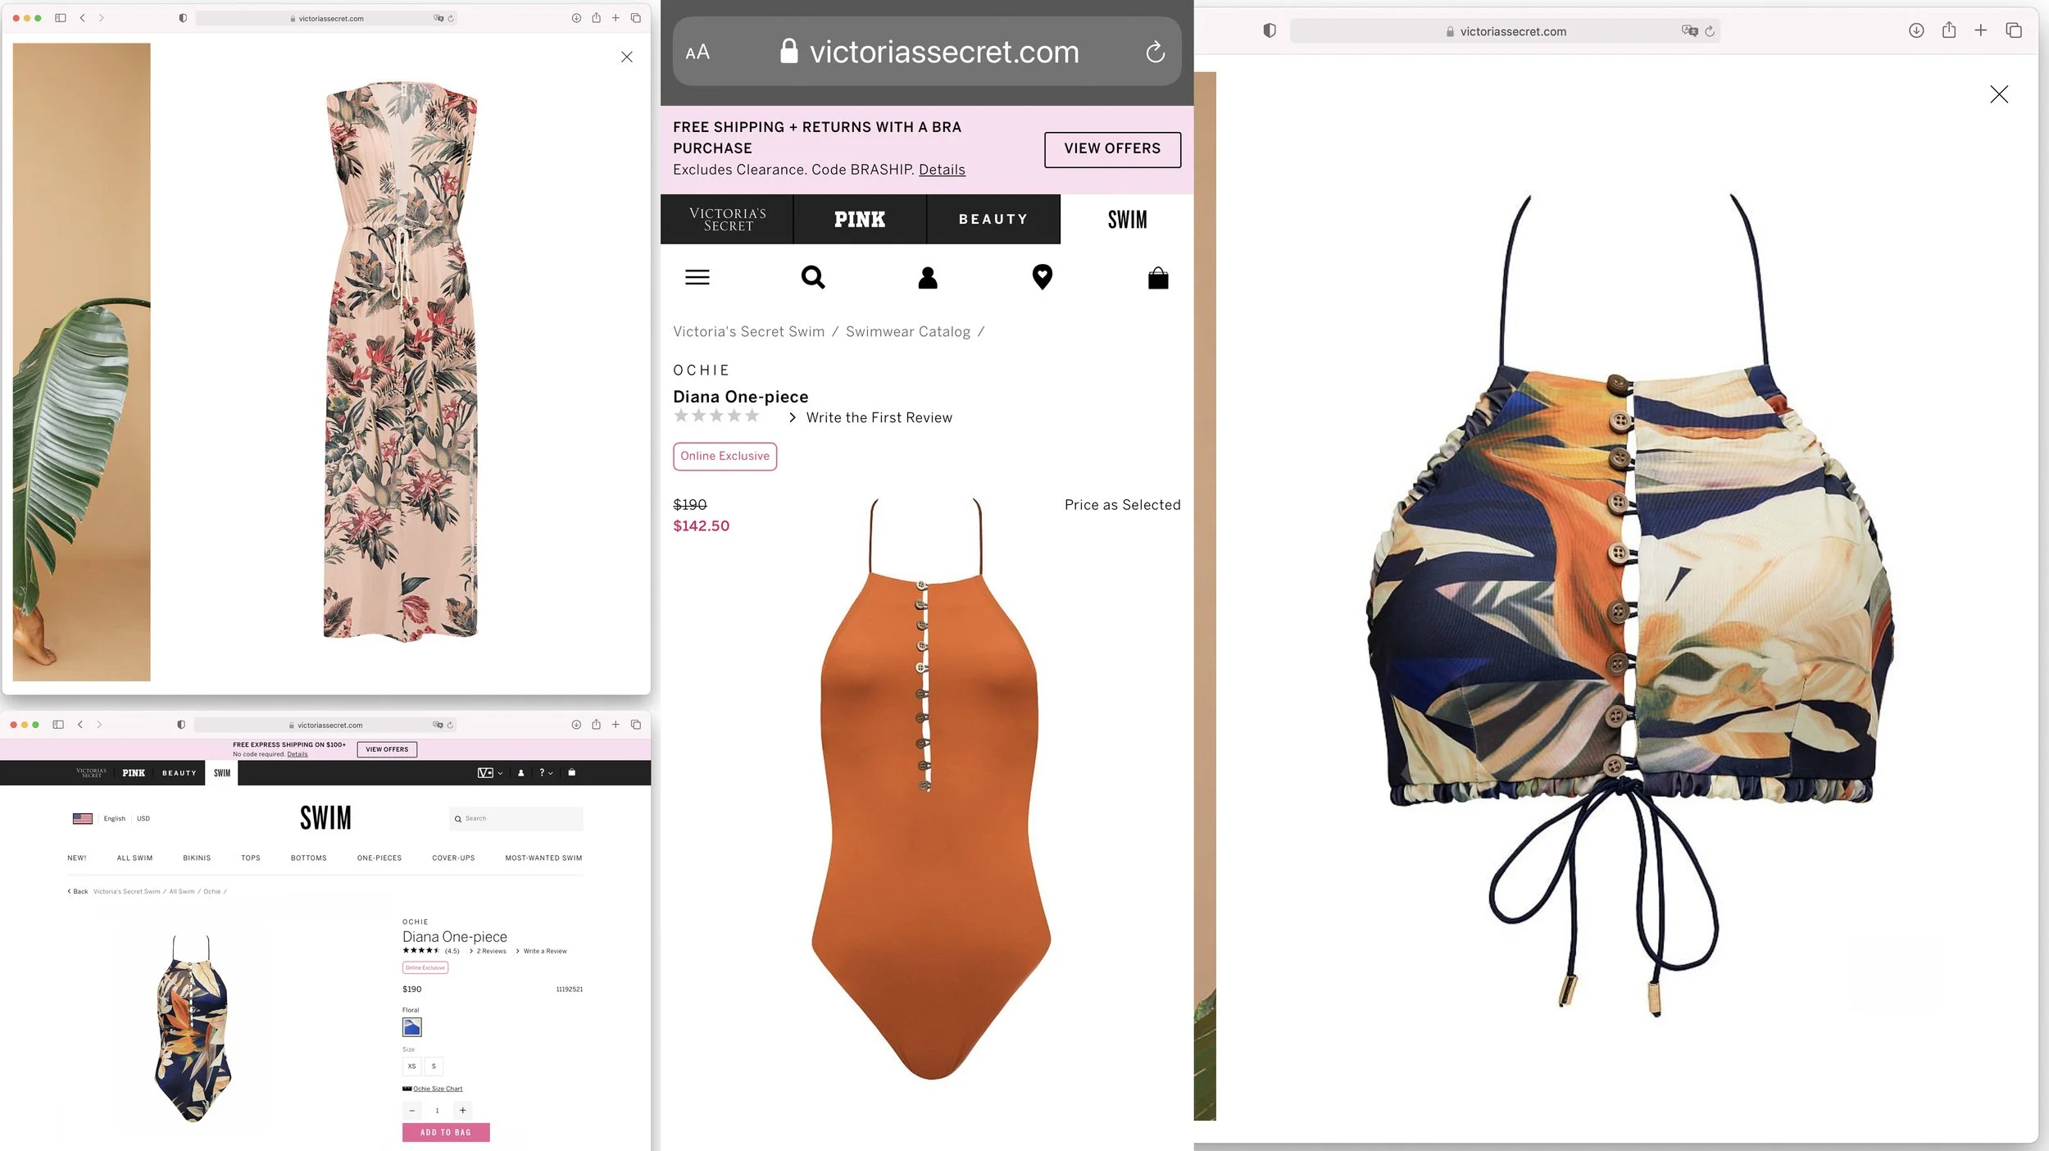Reload page from the mobile address bar

pos(1155,52)
